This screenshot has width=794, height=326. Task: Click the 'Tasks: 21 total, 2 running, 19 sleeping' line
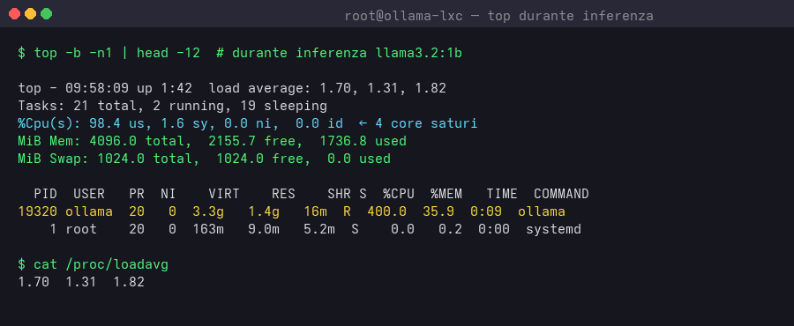[173, 106]
